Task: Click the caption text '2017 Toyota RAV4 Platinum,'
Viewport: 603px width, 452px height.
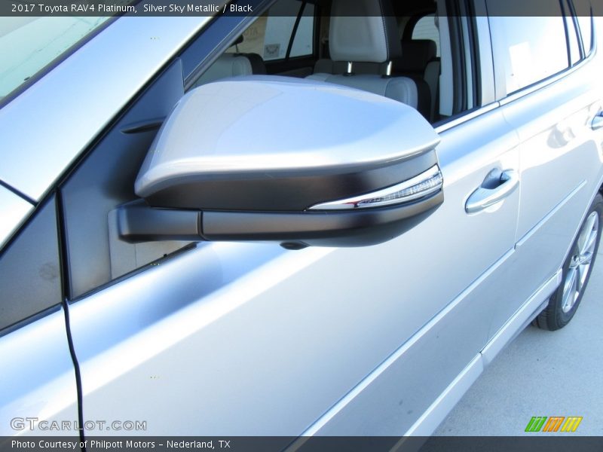Action: (74, 8)
